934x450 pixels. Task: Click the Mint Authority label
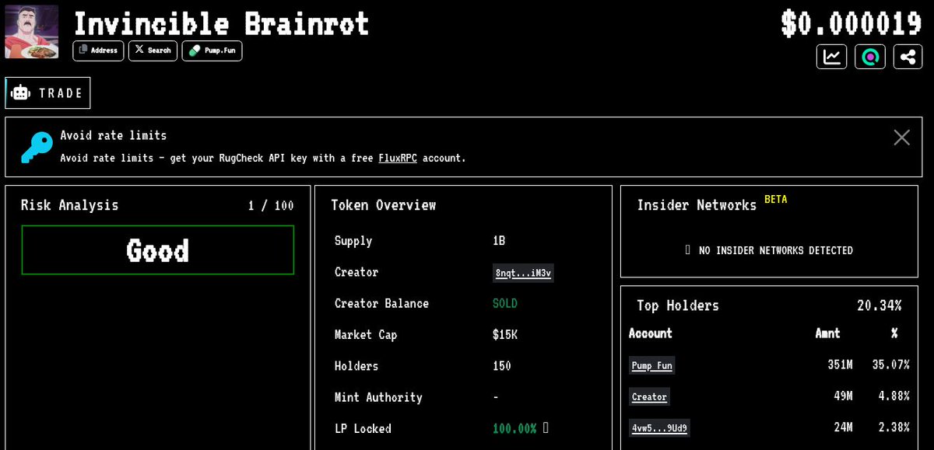[x=378, y=397]
